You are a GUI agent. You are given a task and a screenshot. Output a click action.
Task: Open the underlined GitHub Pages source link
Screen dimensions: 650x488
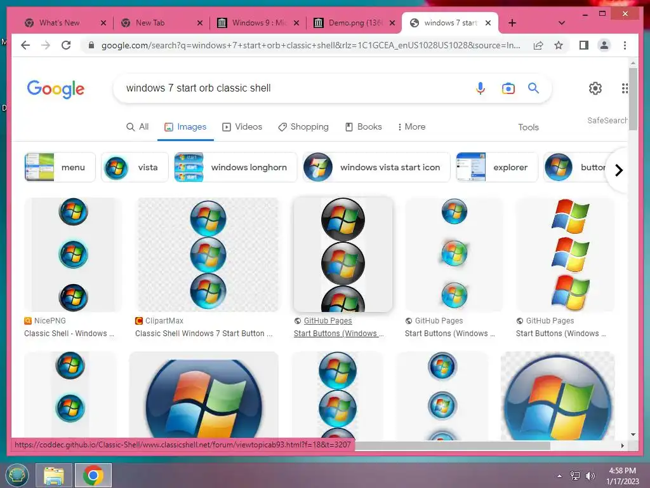328,321
